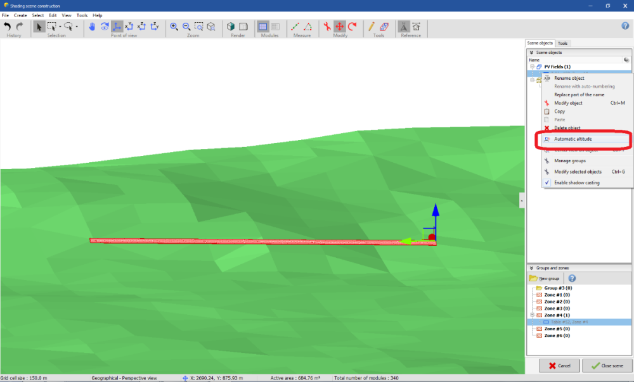
Task: Toggle the blue modules display button
Action: click(263, 27)
